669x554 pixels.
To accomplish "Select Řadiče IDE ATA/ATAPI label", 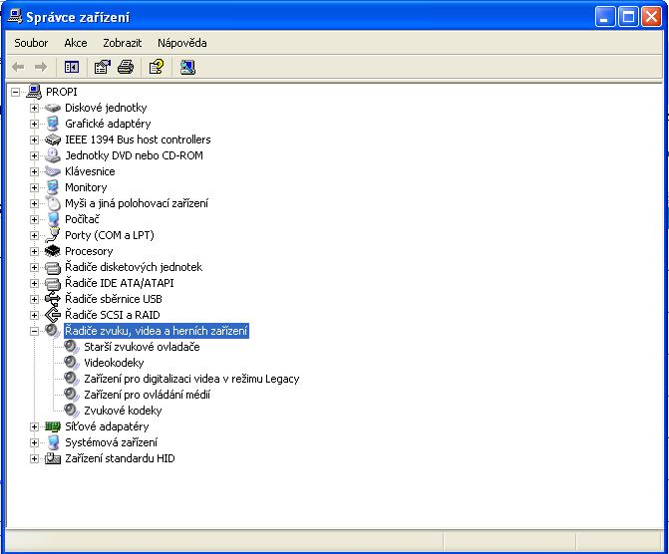I will point(120,283).
